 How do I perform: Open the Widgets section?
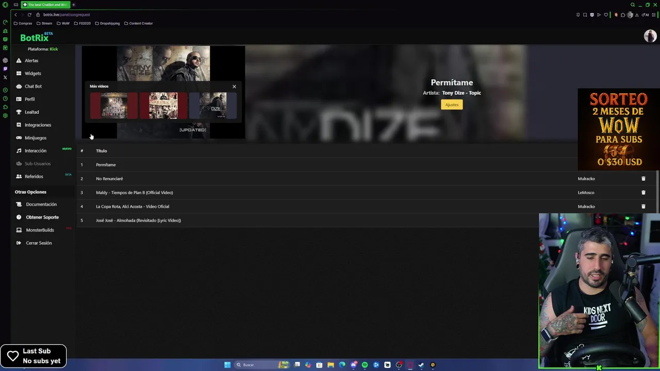point(32,73)
